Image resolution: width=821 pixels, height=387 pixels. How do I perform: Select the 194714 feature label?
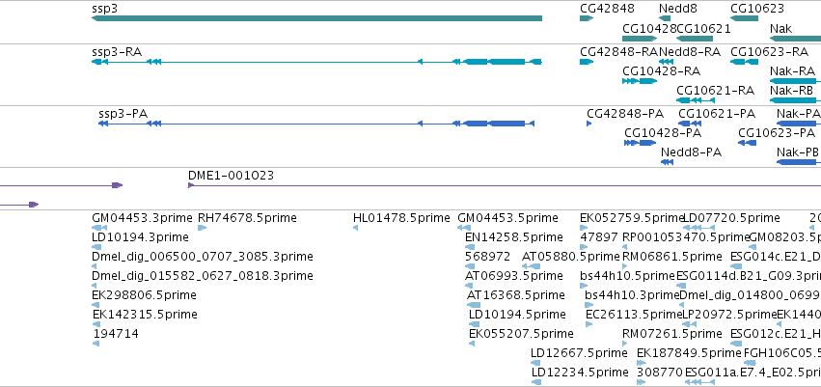click(x=116, y=334)
